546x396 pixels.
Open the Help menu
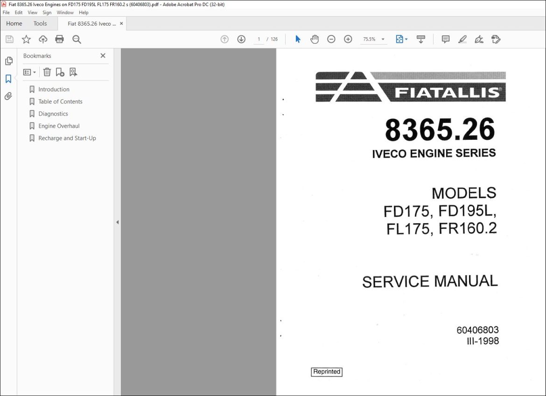(84, 13)
